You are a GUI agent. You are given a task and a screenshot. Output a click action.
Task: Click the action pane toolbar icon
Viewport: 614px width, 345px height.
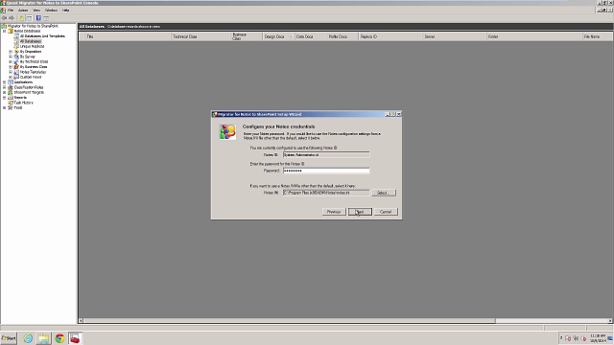[x=46, y=18]
